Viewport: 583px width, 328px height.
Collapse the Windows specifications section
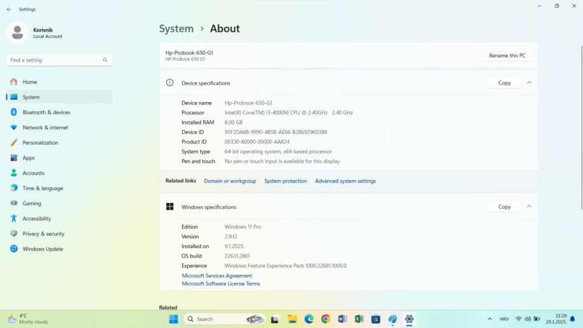(x=529, y=206)
